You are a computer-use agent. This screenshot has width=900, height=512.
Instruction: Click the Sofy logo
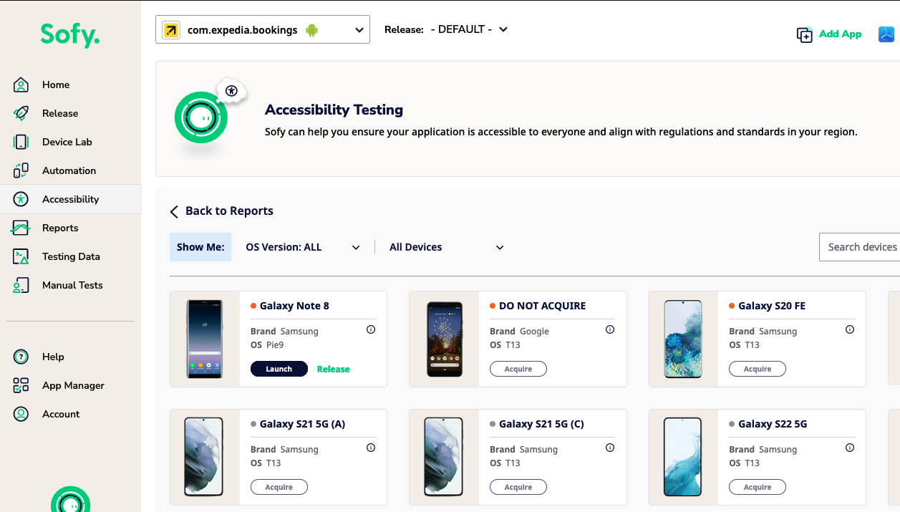coord(70,34)
